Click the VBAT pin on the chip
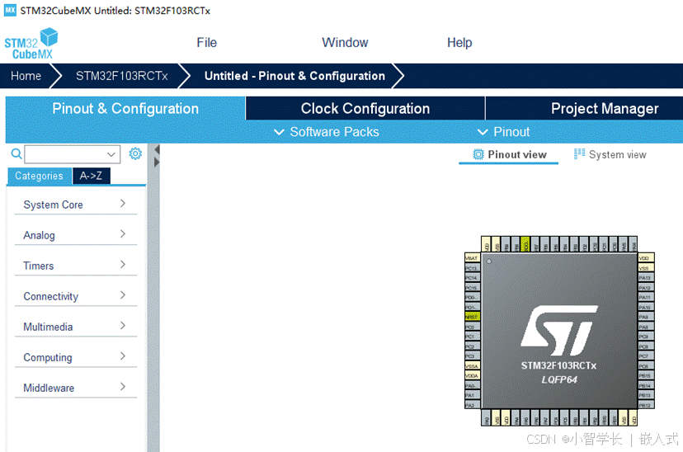This screenshot has width=683, height=452. [x=472, y=258]
